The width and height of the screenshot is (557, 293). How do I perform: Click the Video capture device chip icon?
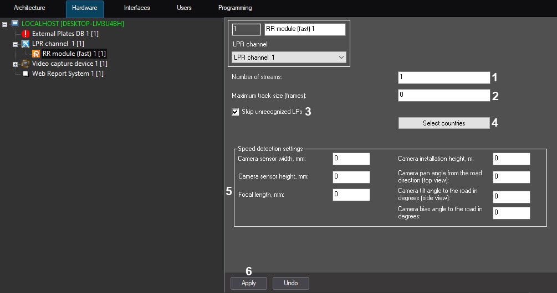[25, 64]
